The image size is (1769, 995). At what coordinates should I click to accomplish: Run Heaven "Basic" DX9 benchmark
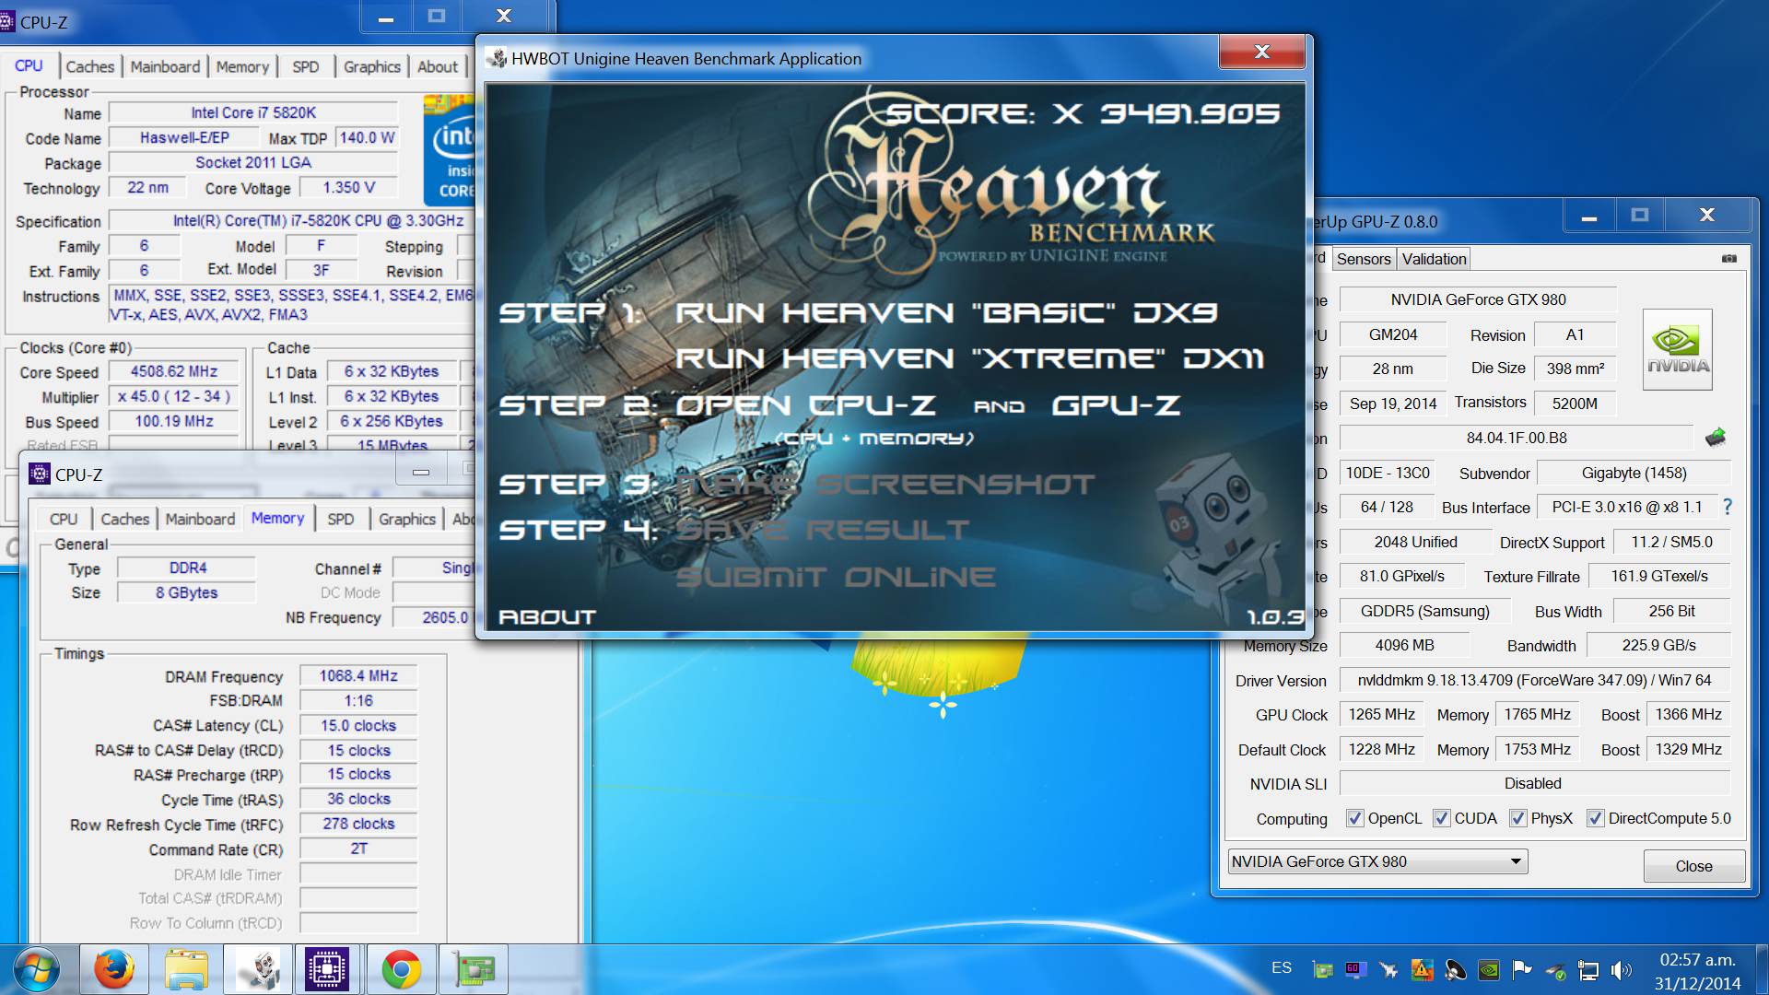946,313
